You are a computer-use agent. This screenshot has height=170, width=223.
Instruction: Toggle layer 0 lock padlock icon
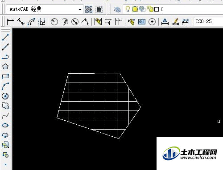pyautogui.click(x=150, y=9)
